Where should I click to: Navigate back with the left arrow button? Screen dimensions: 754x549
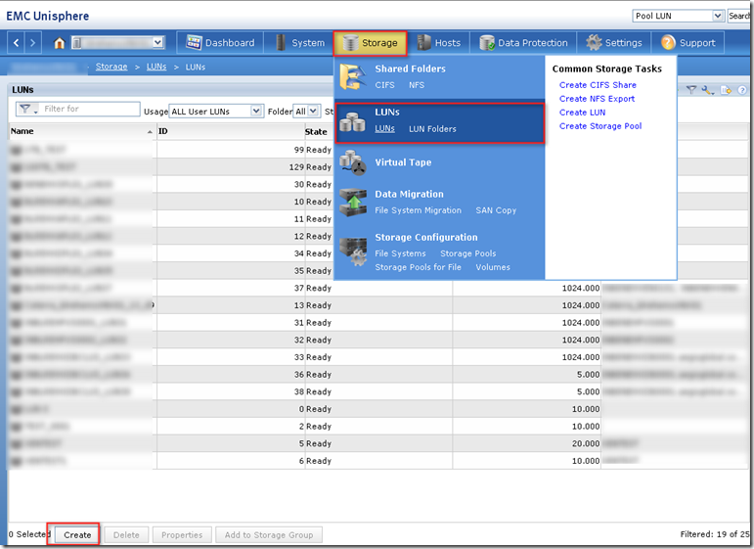pos(17,43)
